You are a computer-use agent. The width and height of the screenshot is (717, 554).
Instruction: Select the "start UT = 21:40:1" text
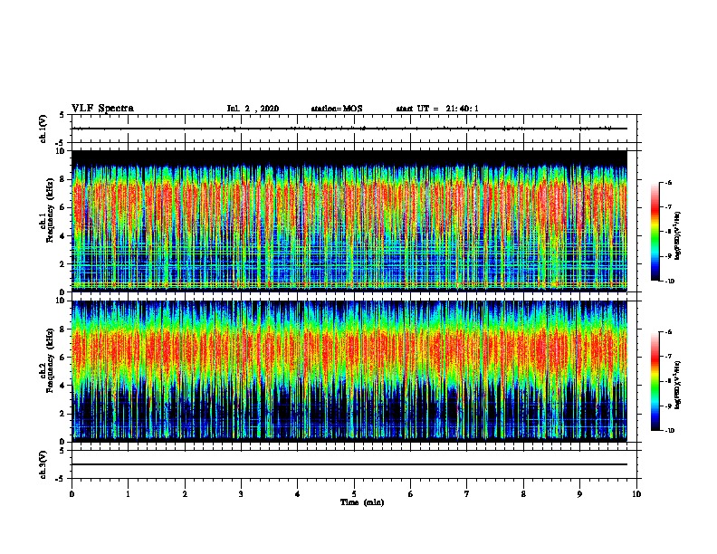pyautogui.click(x=437, y=109)
